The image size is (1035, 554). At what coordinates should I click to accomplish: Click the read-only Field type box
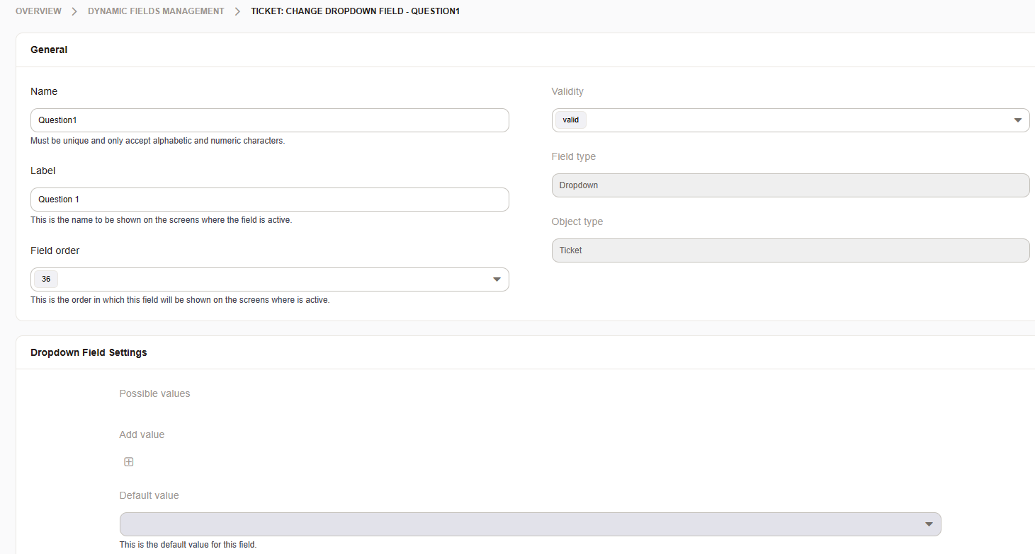point(790,185)
